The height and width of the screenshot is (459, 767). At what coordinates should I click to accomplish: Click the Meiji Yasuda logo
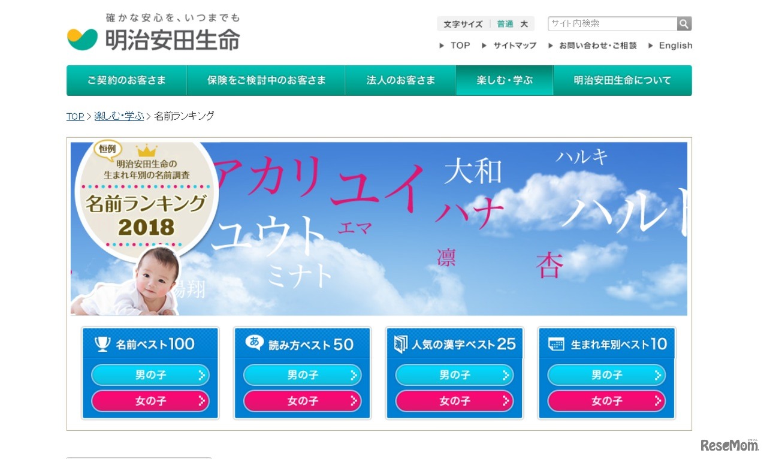(x=153, y=32)
